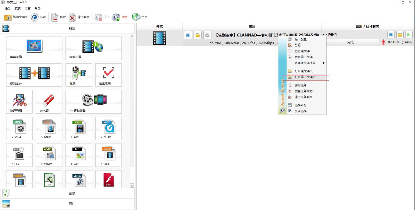The width and height of the screenshot is (415, 210).
Task: Open the 去水印 tool
Action: [x=49, y=102]
